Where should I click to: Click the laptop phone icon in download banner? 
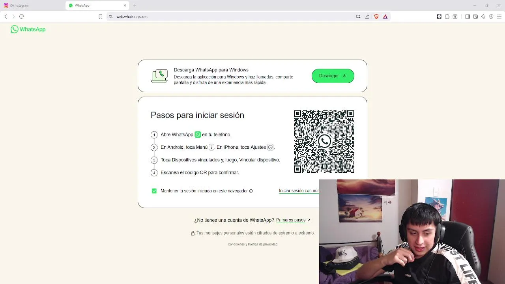pyautogui.click(x=159, y=76)
